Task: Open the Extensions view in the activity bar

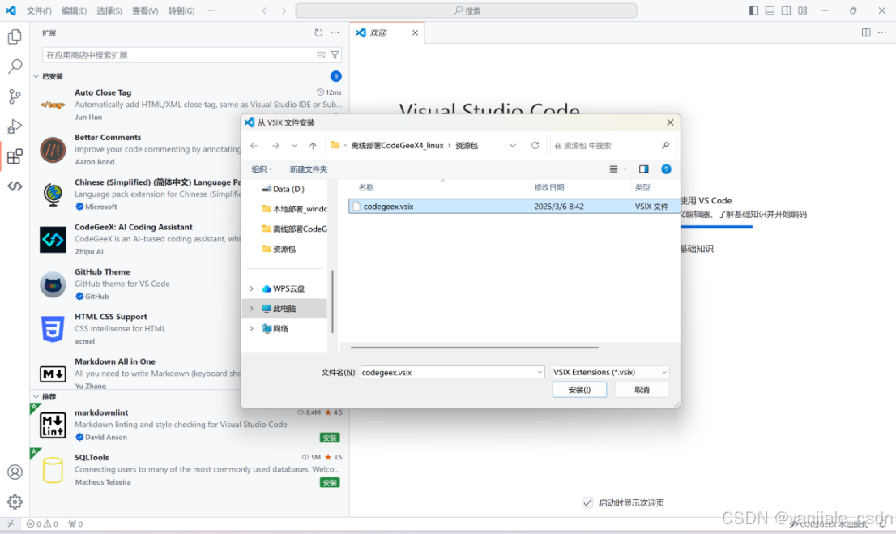Action: [15, 156]
